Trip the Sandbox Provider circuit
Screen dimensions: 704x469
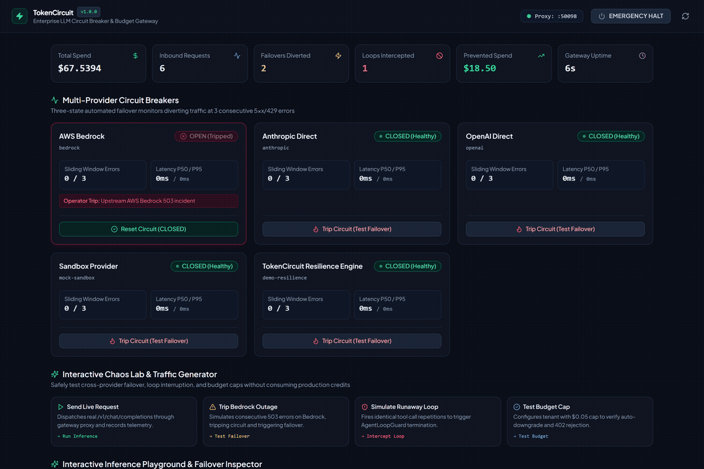(149, 341)
